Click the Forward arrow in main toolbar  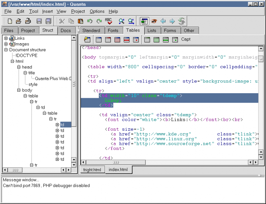(172, 21)
